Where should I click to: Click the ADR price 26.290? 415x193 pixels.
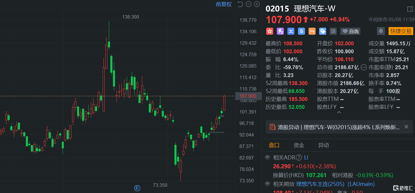tap(282, 166)
